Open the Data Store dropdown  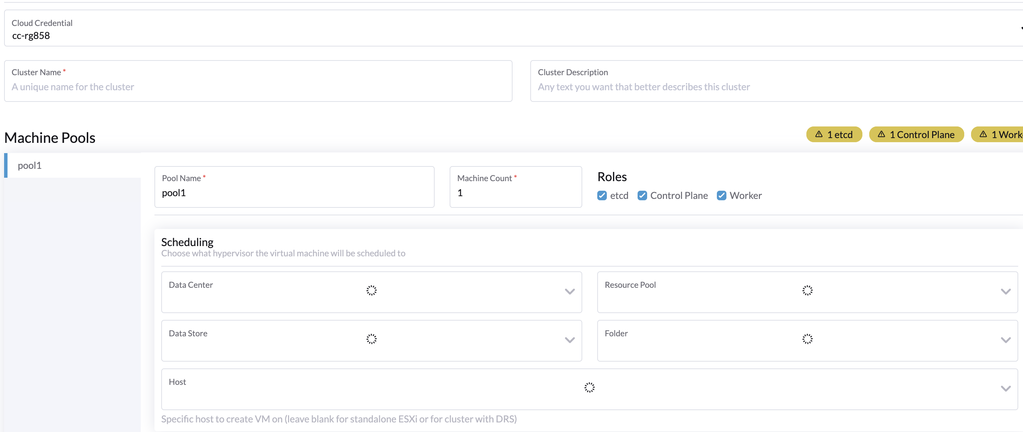click(570, 340)
